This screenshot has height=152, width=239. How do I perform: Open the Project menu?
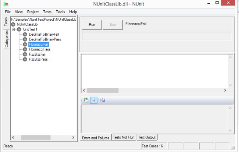point(33,12)
